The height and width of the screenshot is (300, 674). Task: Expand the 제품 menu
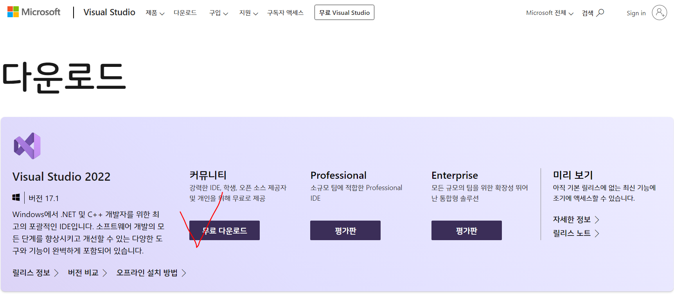[155, 13]
